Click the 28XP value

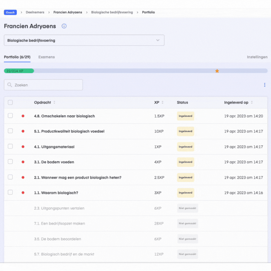pyautogui.click(x=159, y=223)
